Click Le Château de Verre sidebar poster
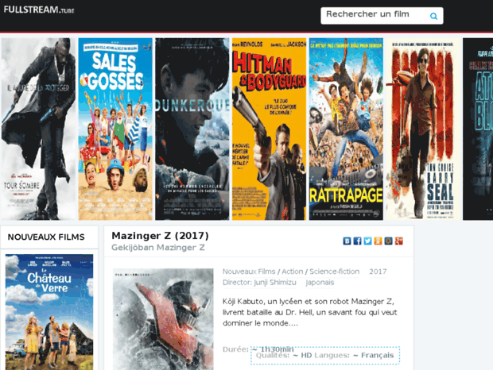This screenshot has width=493, height=370. pyautogui.click(x=49, y=311)
